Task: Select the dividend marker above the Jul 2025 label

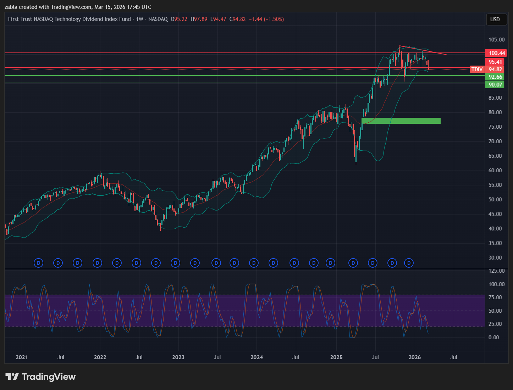Action: [373, 263]
